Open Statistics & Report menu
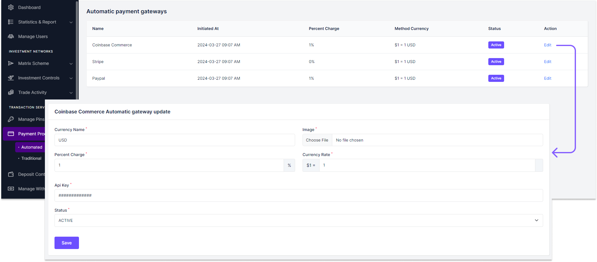 [x=37, y=22]
